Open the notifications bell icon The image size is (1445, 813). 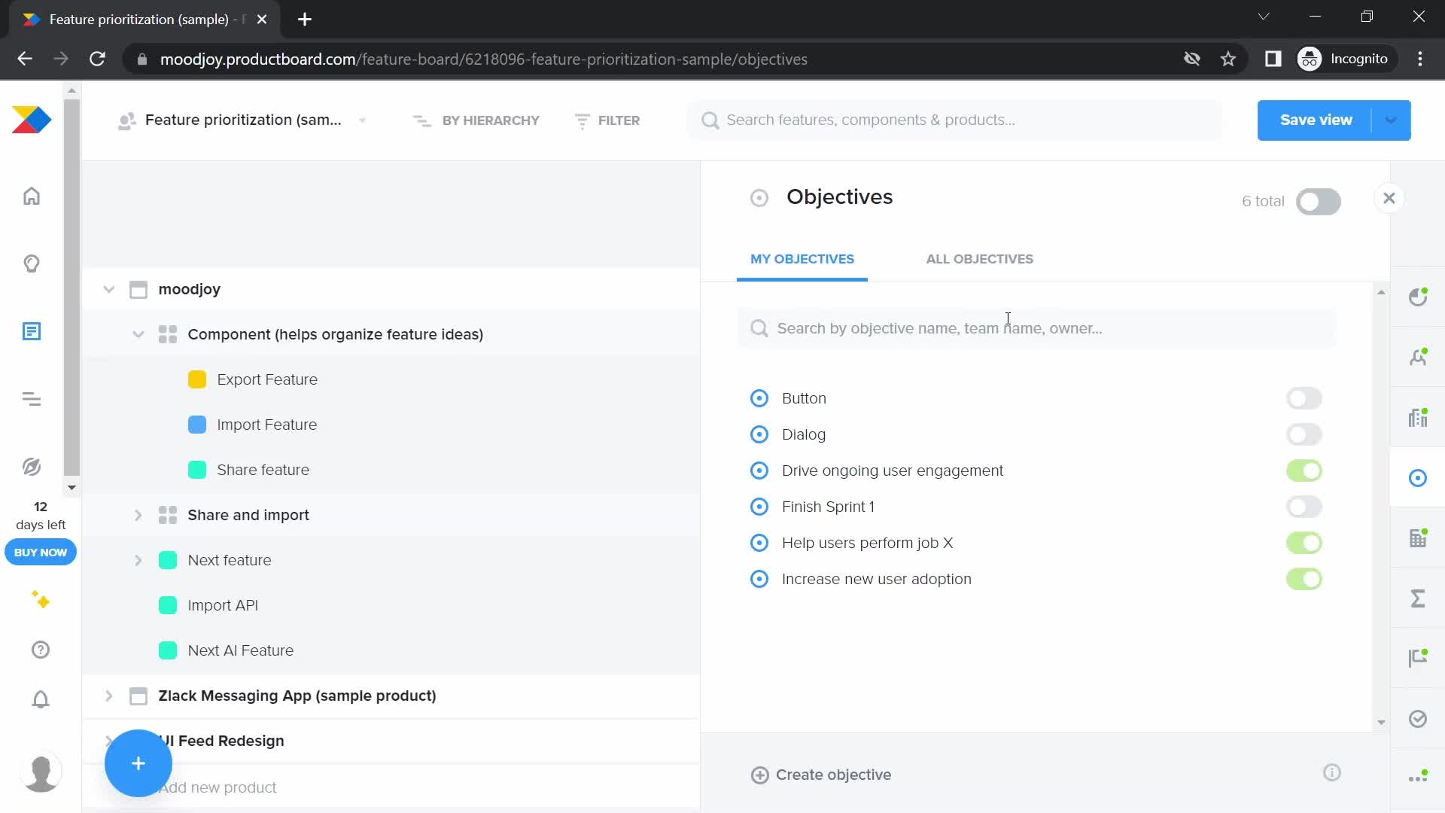coord(41,699)
